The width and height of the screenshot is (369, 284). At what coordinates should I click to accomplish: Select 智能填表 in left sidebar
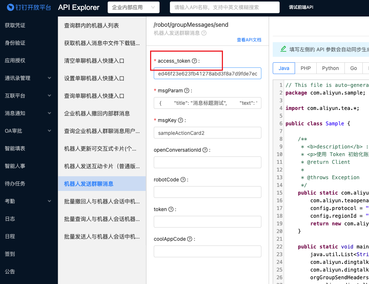coord(15,148)
